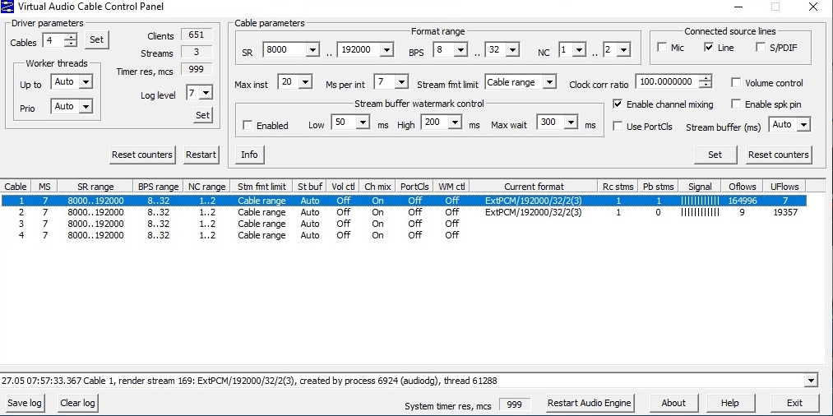This screenshot has width=833, height=416.
Task: Click the SR range column header
Action: click(x=95, y=187)
